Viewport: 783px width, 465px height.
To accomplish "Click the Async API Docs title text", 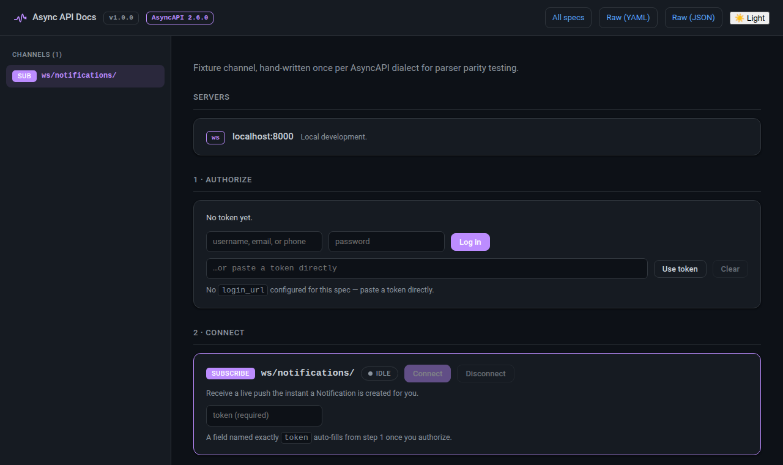I will coord(64,17).
